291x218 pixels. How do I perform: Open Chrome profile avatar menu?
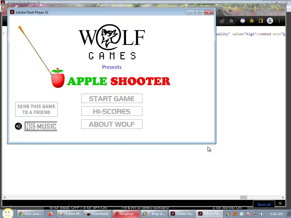(x=270, y=21)
